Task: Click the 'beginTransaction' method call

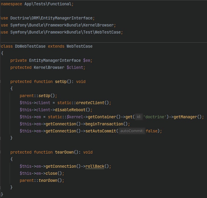Action: pos(104,124)
